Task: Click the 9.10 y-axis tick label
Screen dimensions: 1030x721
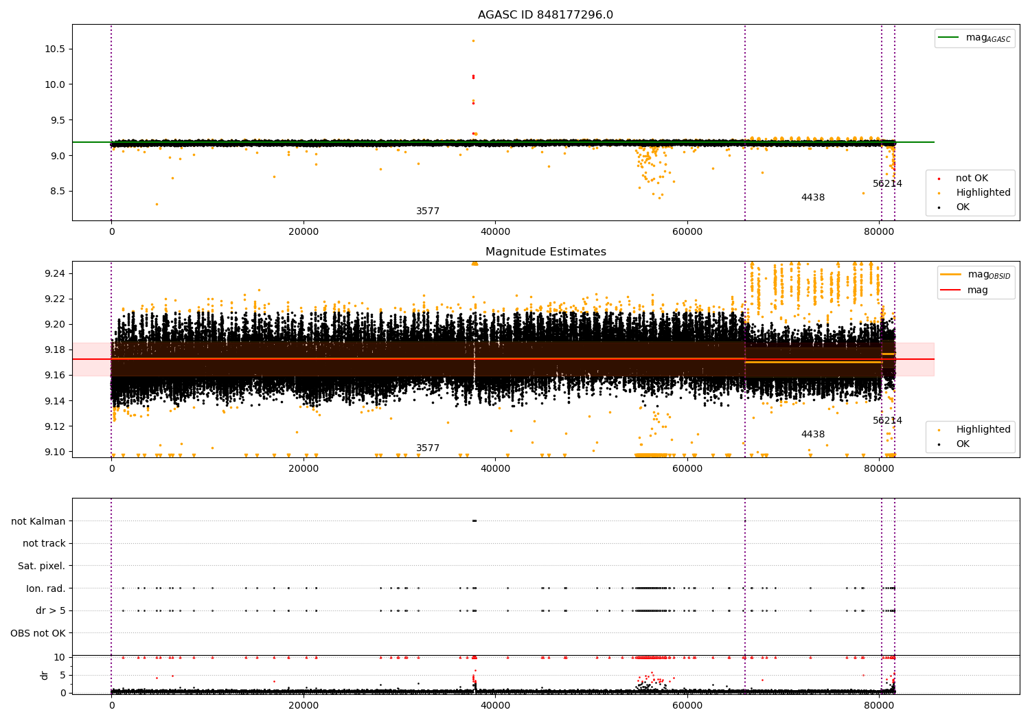Action: click(56, 452)
